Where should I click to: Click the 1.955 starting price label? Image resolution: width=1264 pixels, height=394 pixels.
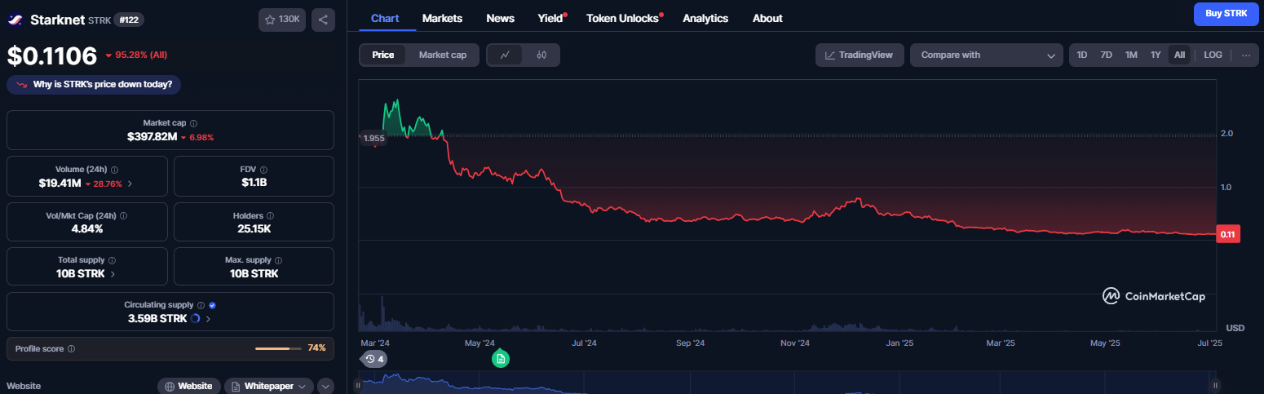click(x=373, y=138)
